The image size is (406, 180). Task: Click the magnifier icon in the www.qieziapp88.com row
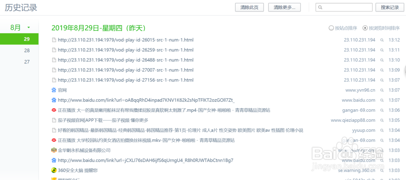[382, 121]
